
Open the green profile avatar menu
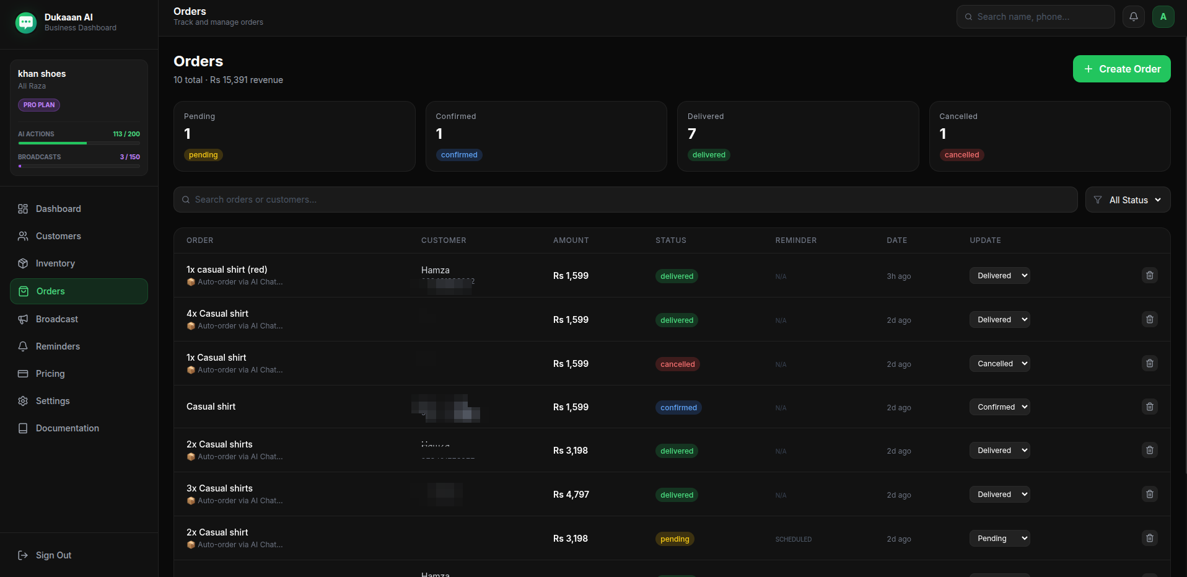click(1163, 17)
